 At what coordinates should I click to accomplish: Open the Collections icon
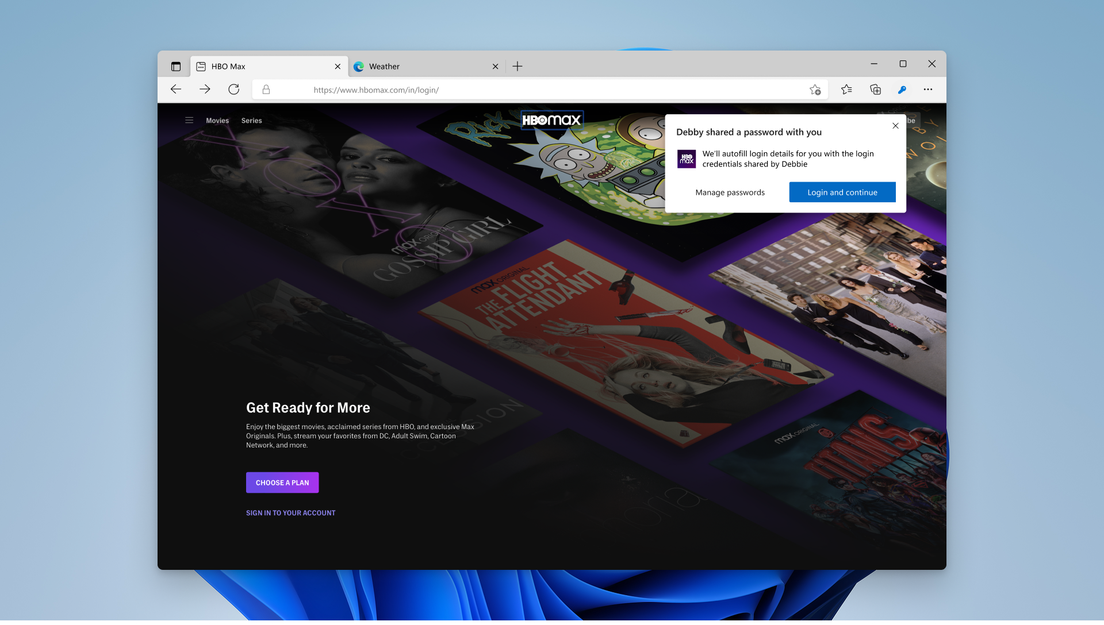(x=875, y=89)
